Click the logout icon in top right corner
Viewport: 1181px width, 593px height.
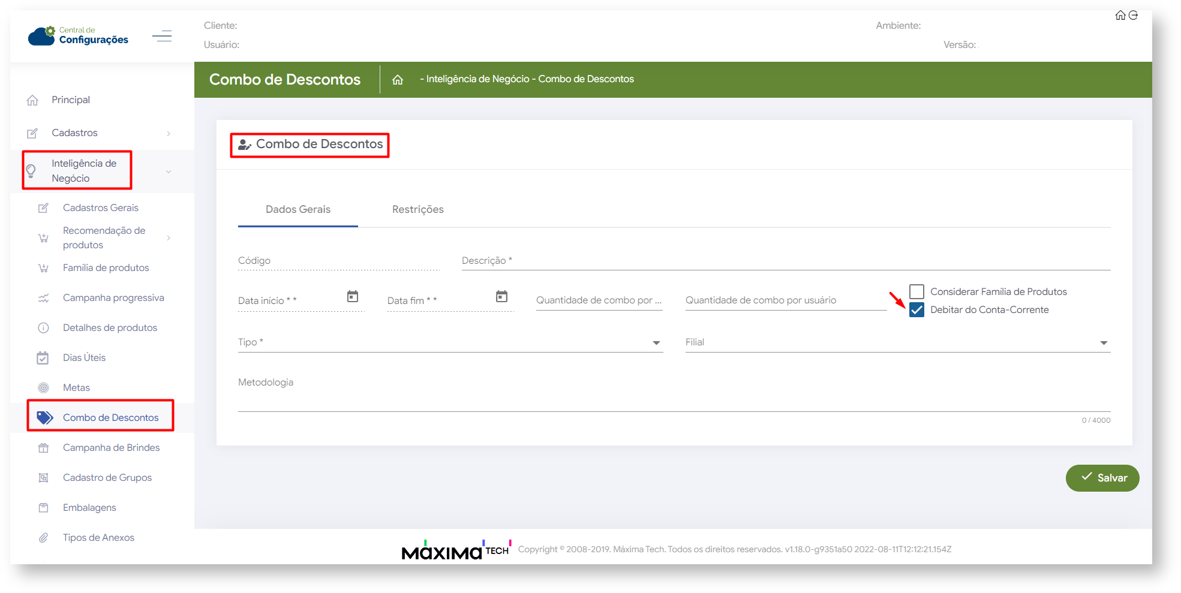[x=1133, y=16]
